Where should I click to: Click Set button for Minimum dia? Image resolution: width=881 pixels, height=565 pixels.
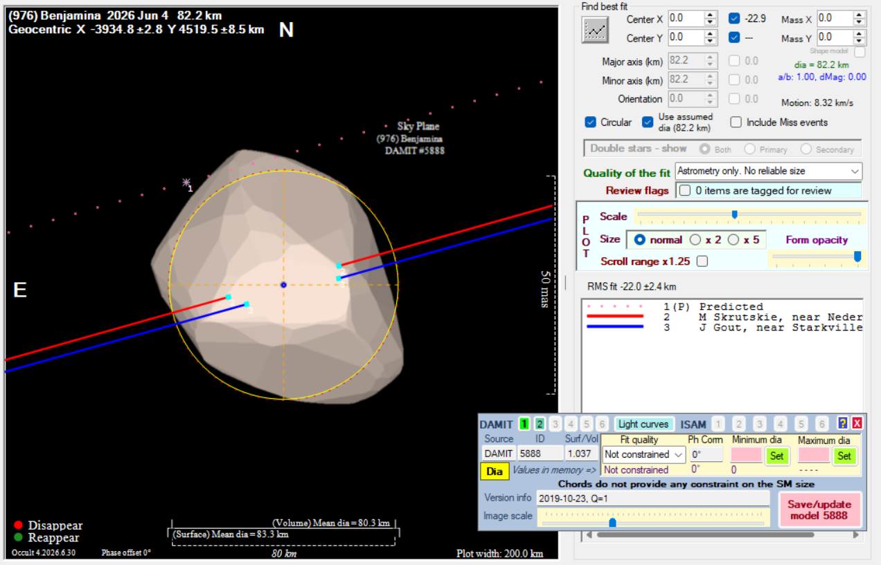click(777, 456)
